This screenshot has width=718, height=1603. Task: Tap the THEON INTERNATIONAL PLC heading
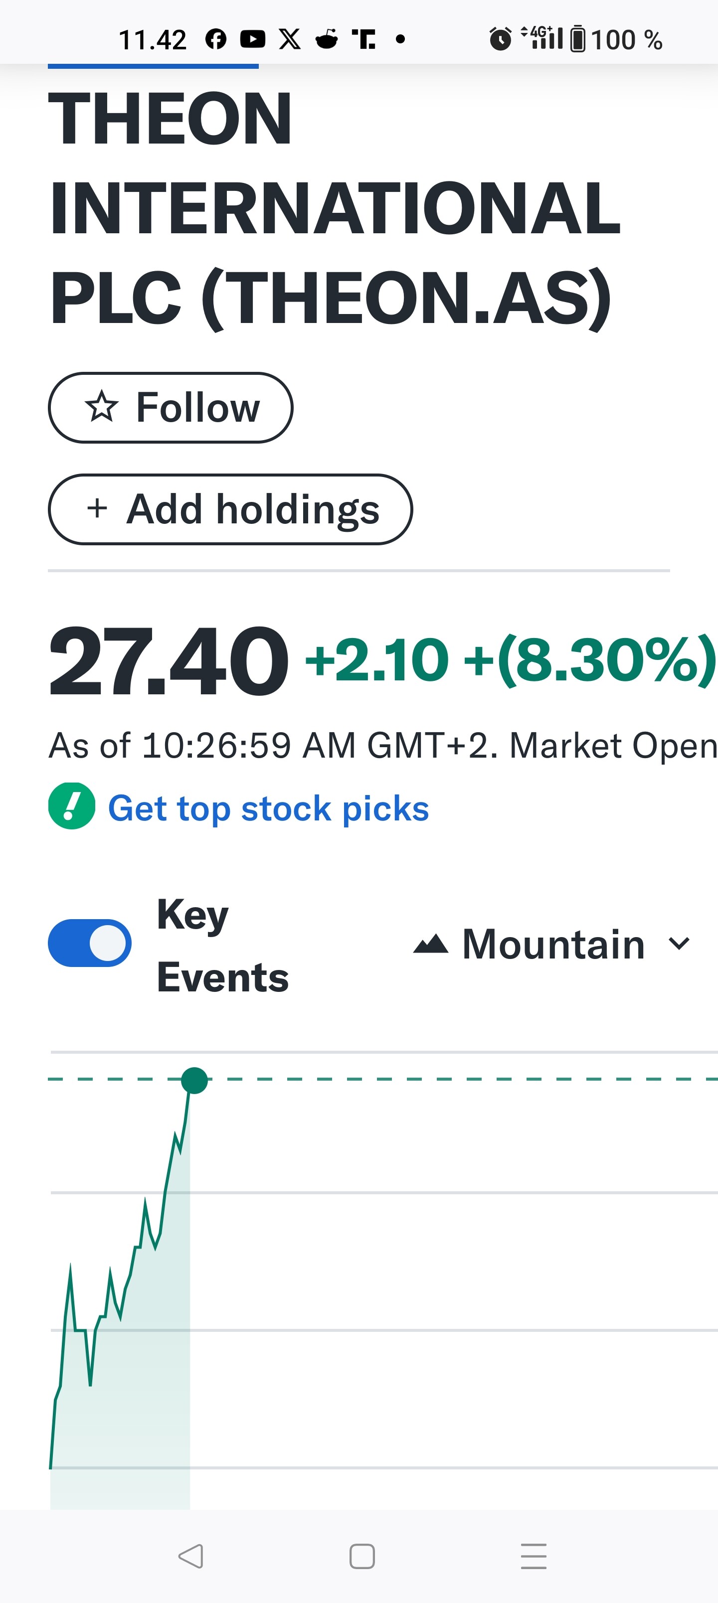[x=335, y=207]
